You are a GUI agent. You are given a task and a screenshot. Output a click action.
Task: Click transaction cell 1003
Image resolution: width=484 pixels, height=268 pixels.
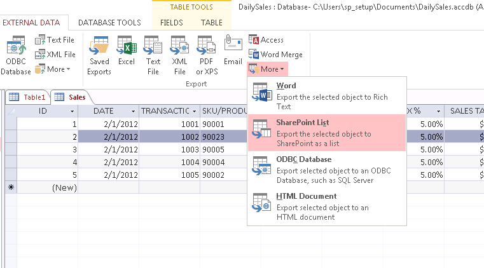click(169, 149)
